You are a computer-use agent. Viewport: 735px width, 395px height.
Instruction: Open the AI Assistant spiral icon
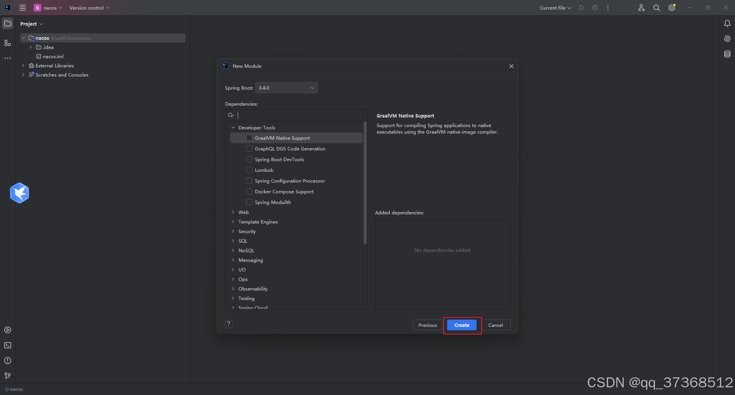727,39
